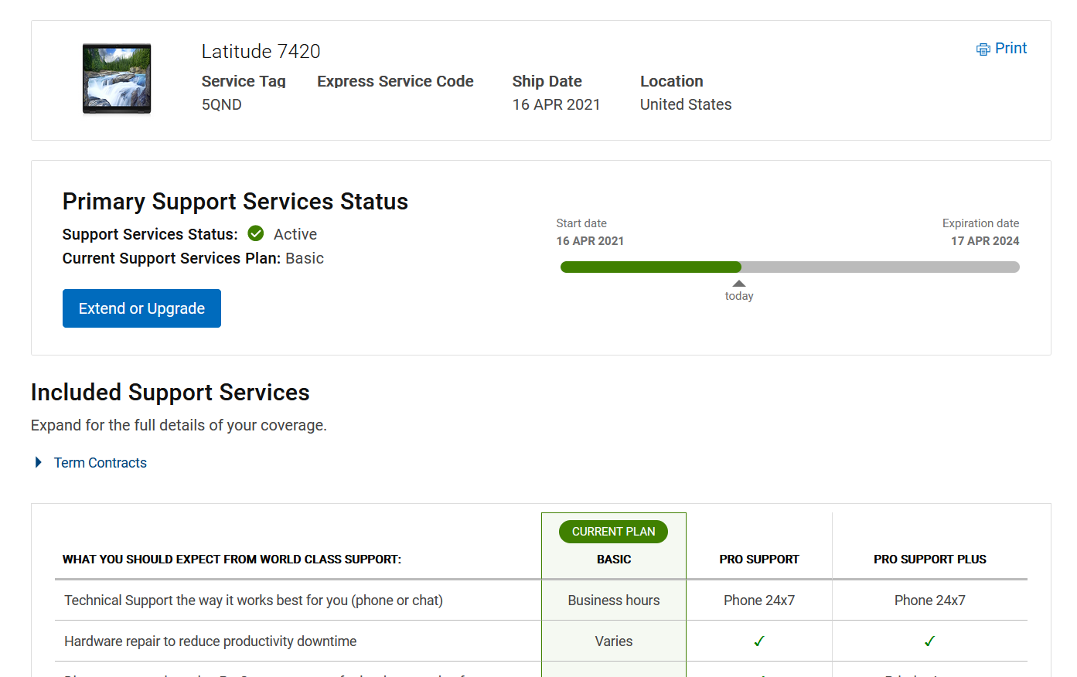This screenshot has height=677, width=1077.
Task: Click the Expiration date 17 APR 2024
Action: click(984, 241)
